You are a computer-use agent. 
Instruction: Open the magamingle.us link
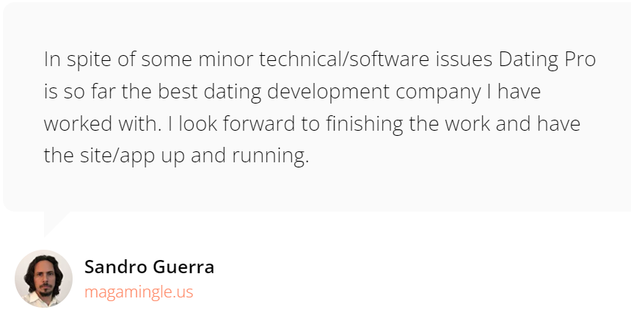[139, 292]
